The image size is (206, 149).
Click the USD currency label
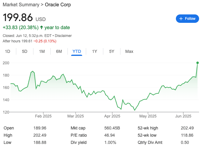tap(41, 20)
